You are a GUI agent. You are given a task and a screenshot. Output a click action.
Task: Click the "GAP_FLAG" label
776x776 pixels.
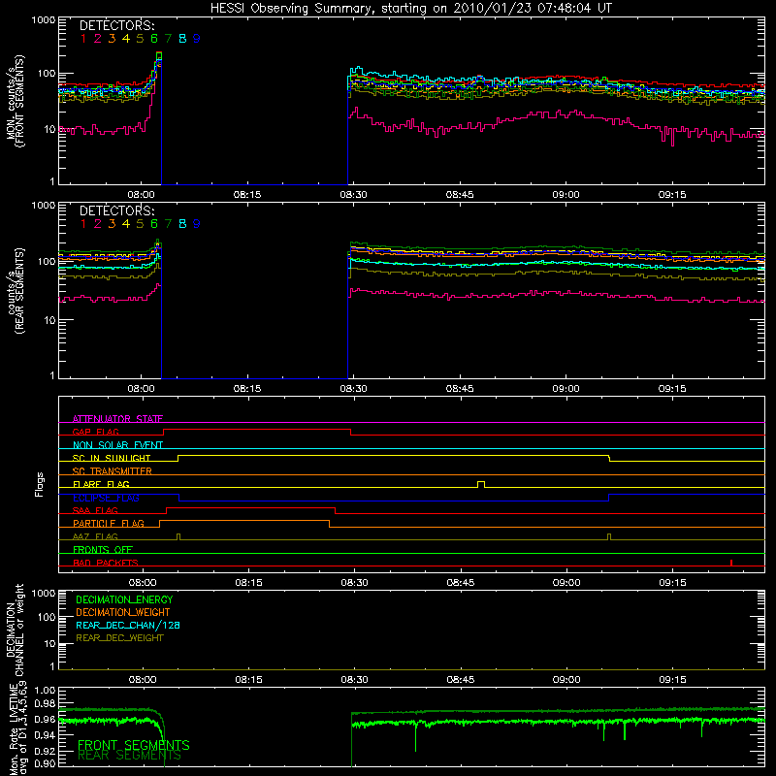(95, 432)
